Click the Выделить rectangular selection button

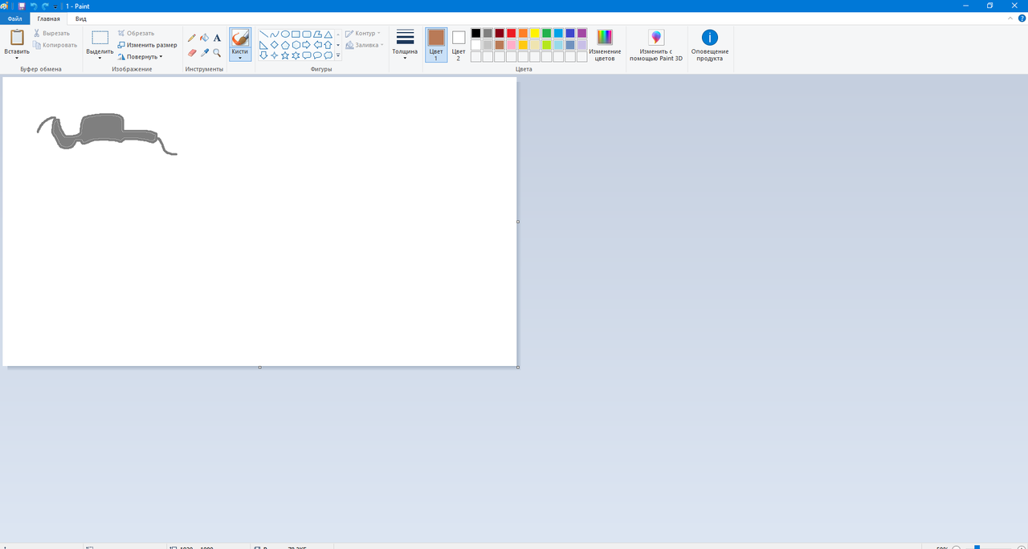100,38
